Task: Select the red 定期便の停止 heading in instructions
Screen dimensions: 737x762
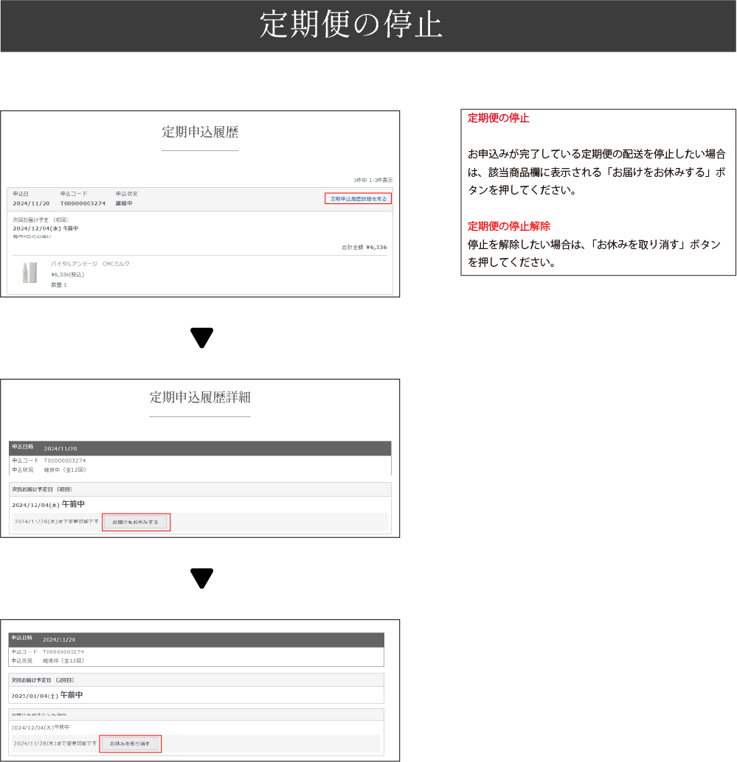Action: click(x=499, y=118)
